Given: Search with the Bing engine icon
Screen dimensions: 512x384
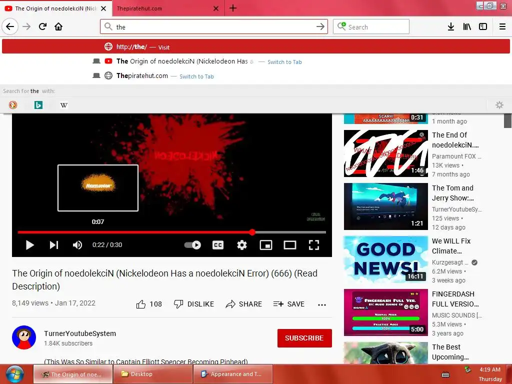Looking at the screenshot, I should 38,105.
